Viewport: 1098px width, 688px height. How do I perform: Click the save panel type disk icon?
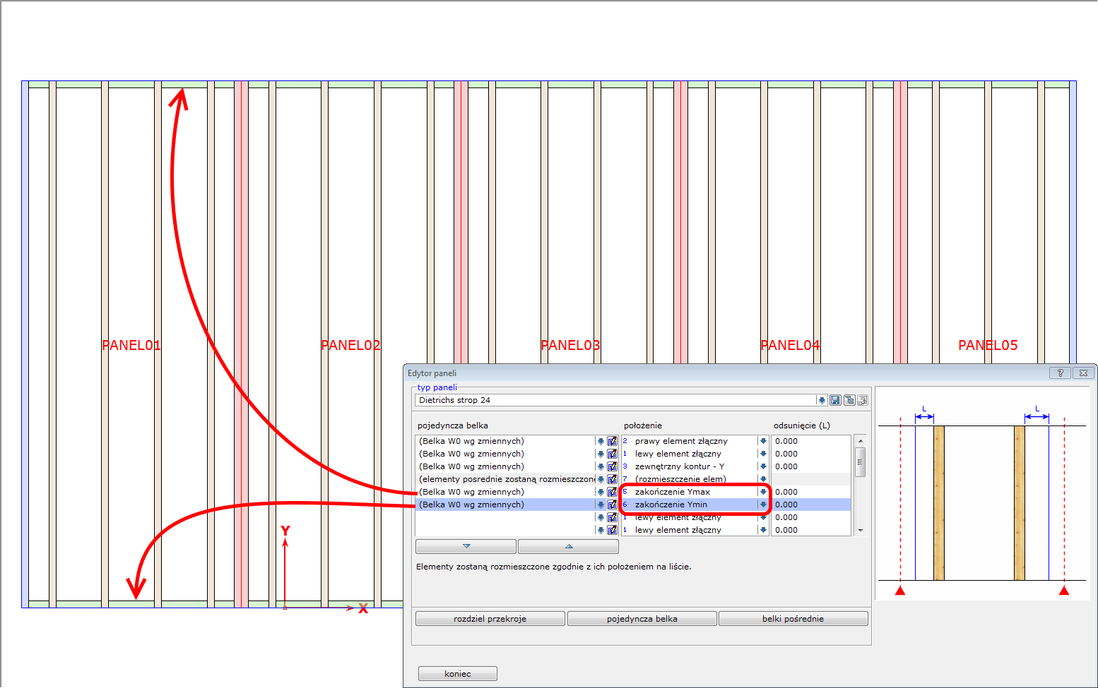coord(835,400)
